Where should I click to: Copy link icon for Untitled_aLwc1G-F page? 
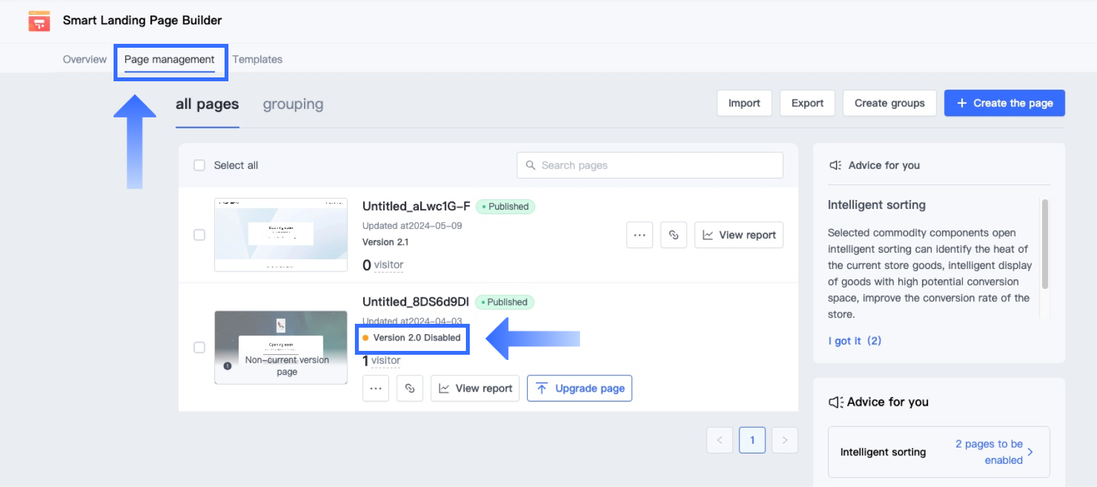tap(674, 235)
